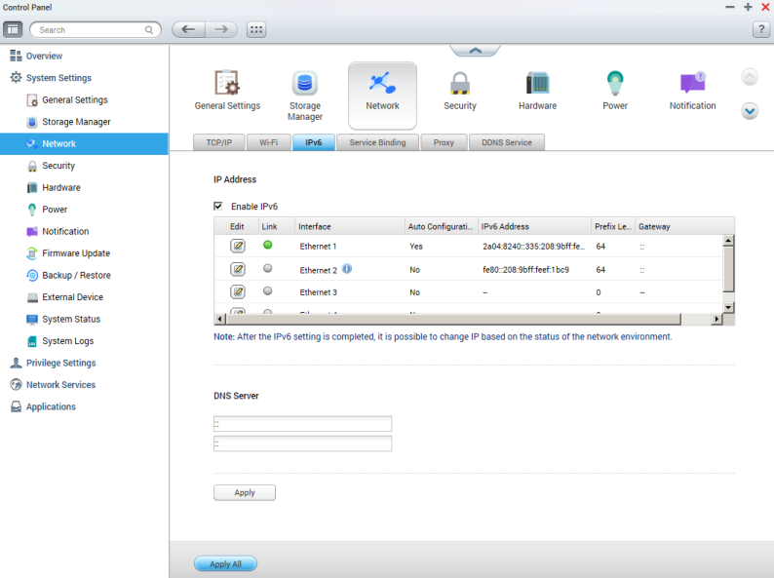Screen dimensions: 774x578
Task: Open the grid view of all items
Action: [x=256, y=29]
